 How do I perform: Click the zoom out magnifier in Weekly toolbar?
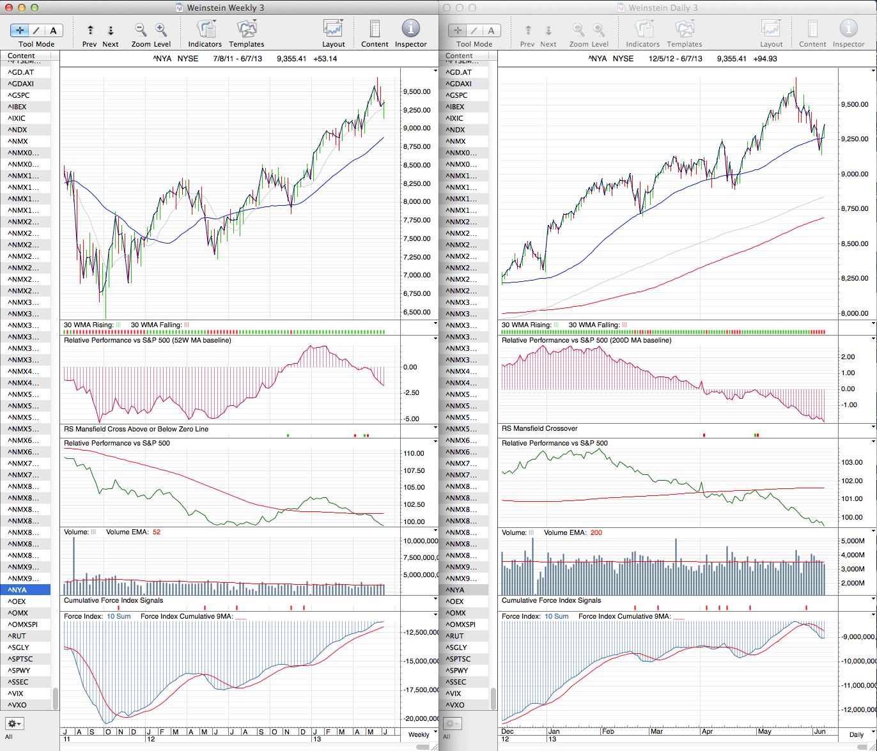click(141, 30)
